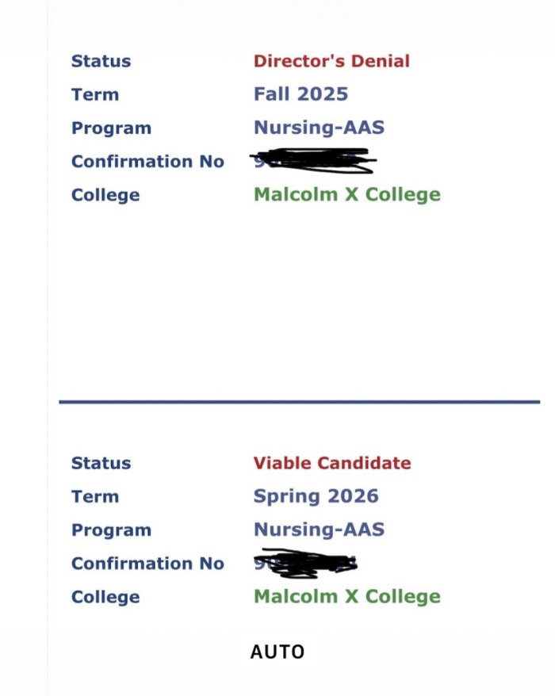This screenshot has width=555, height=696.
Task: Click the Confirmation No label in Spring 2026 application
Action: (147, 564)
